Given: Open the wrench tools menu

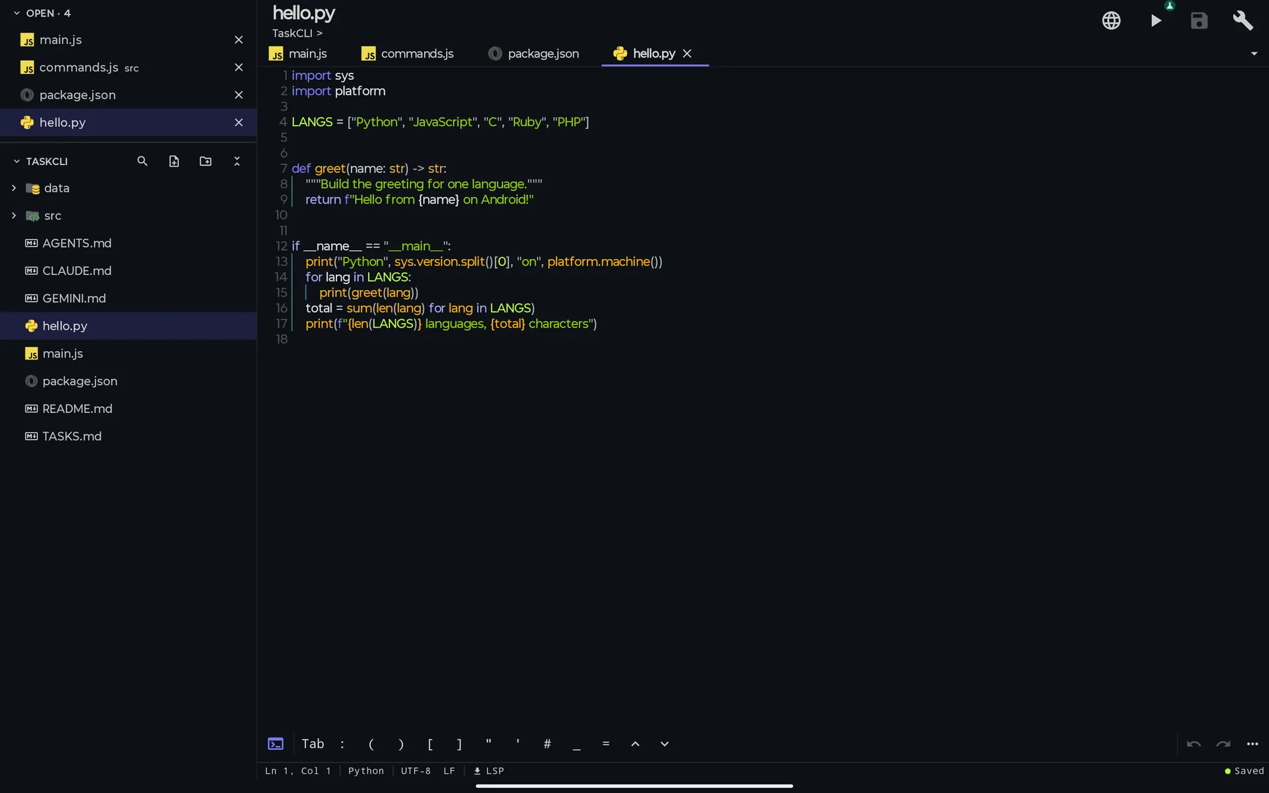Looking at the screenshot, I should point(1243,20).
